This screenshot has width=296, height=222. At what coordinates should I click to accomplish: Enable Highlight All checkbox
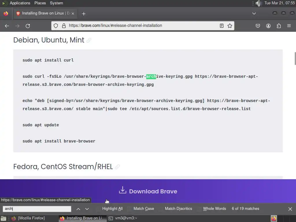pos(98,209)
